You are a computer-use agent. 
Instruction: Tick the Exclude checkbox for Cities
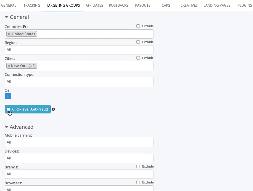(x=138, y=58)
